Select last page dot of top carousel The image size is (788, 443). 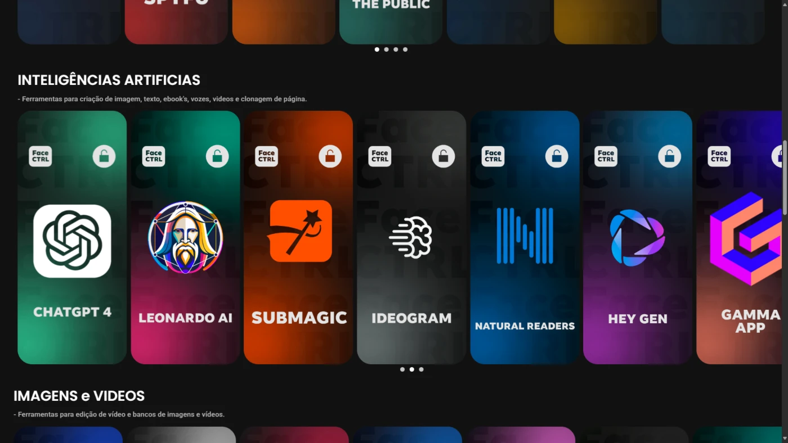405,49
